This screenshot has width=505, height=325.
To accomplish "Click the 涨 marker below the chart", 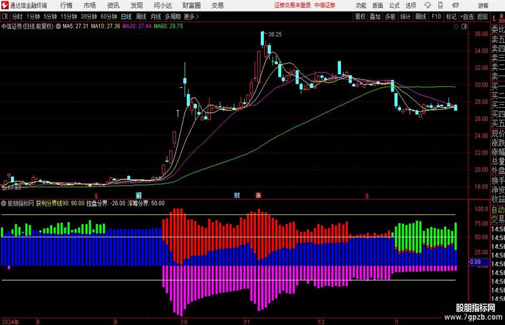I will [x=258, y=195].
